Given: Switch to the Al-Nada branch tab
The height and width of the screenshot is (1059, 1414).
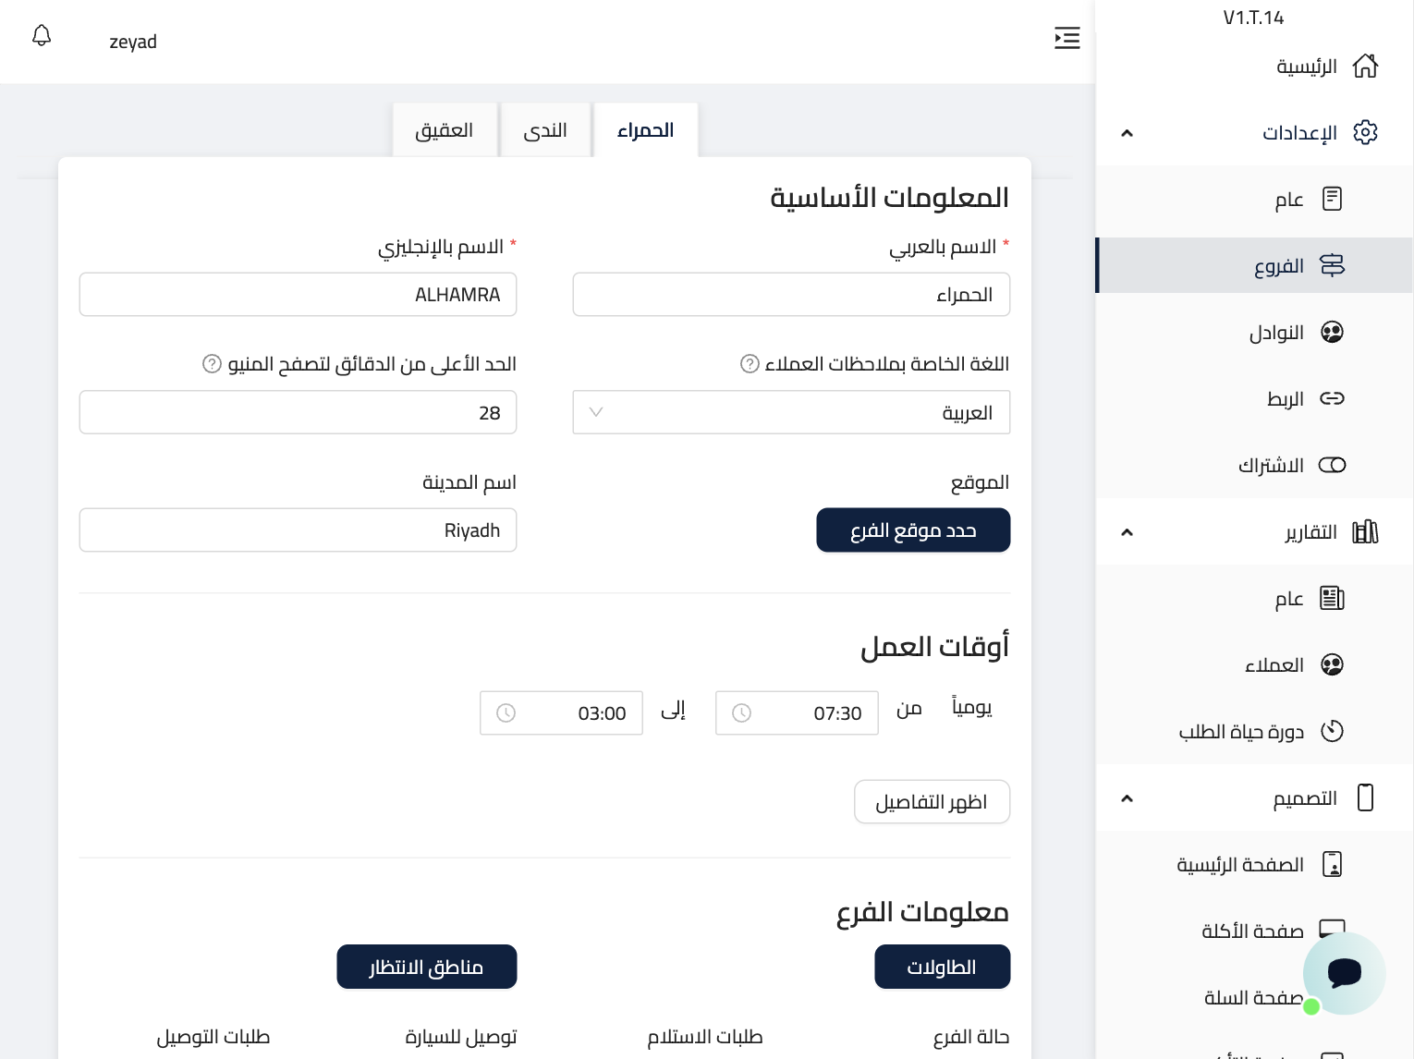Looking at the screenshot, I should pyautogui.click(x=545, y=130).
